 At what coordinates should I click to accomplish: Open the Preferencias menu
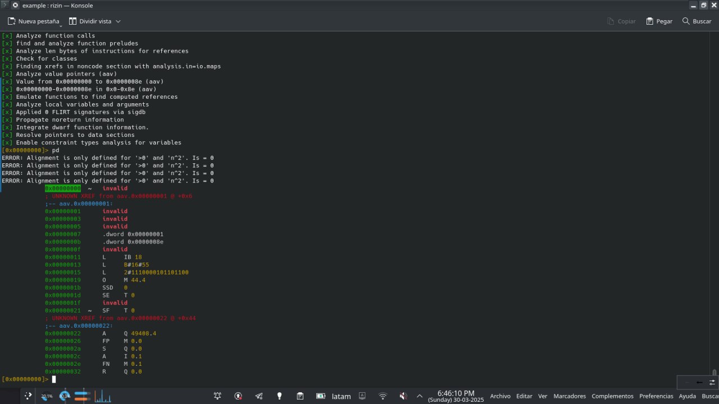pyautogui.click(x=656, y=396)
